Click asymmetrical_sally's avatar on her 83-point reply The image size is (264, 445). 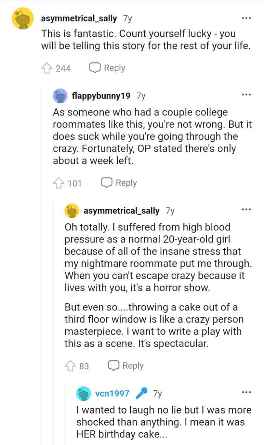(x=72, y=210)
